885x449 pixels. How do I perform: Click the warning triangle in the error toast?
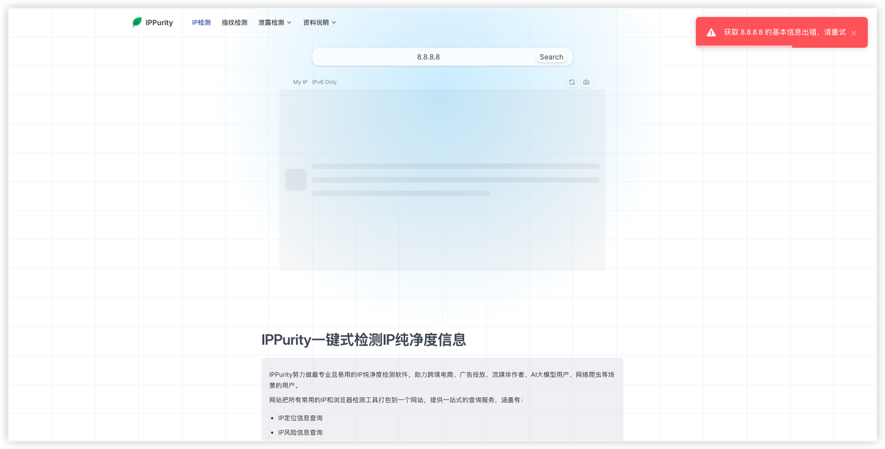coord(711,32)
